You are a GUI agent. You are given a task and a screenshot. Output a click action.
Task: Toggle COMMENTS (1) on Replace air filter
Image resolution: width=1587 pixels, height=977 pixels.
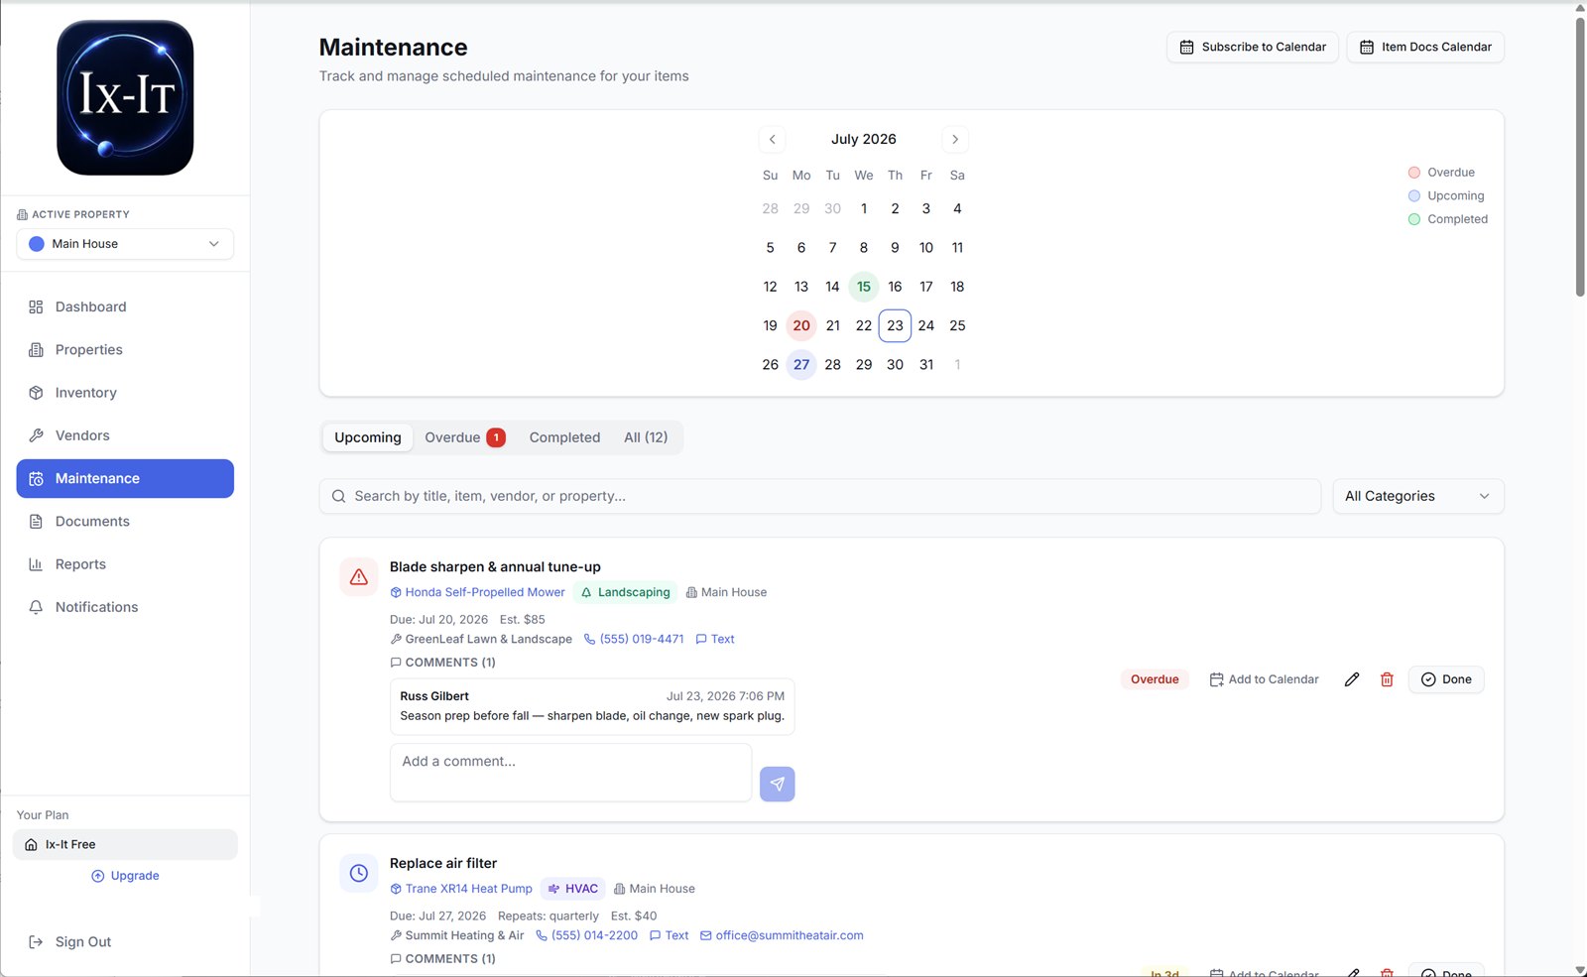pos(443,959)
